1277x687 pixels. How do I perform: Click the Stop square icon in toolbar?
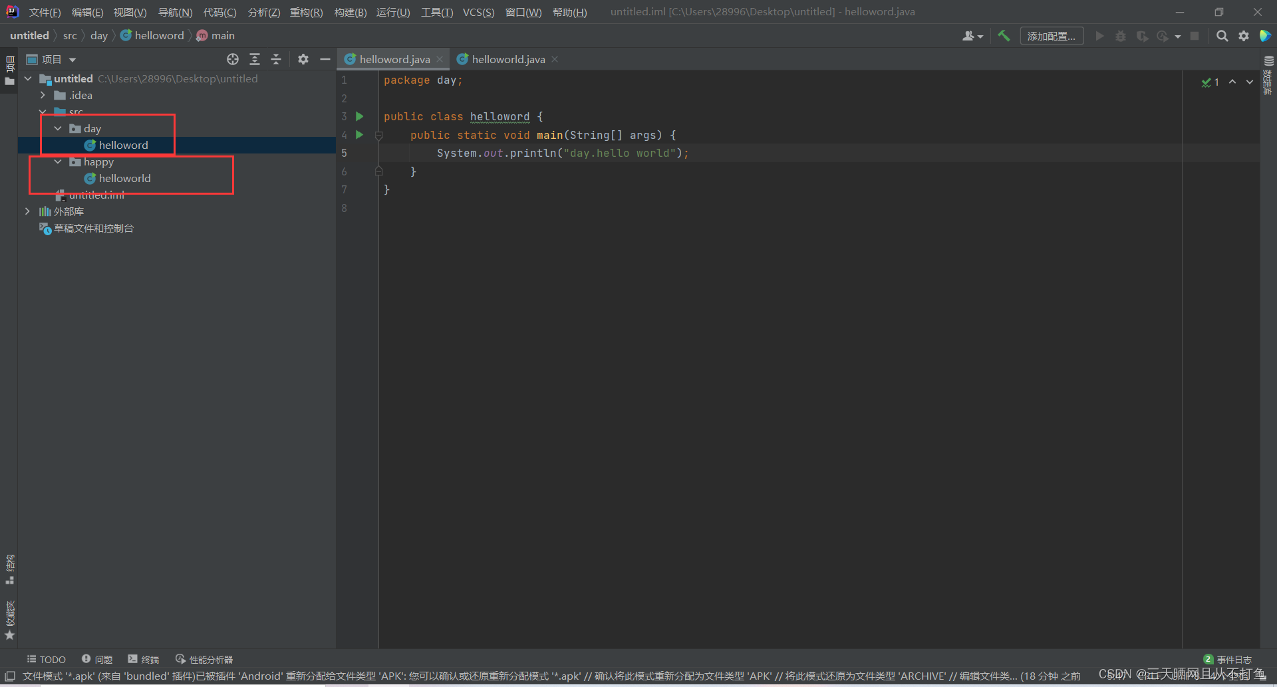click(x=1195, y=36)
